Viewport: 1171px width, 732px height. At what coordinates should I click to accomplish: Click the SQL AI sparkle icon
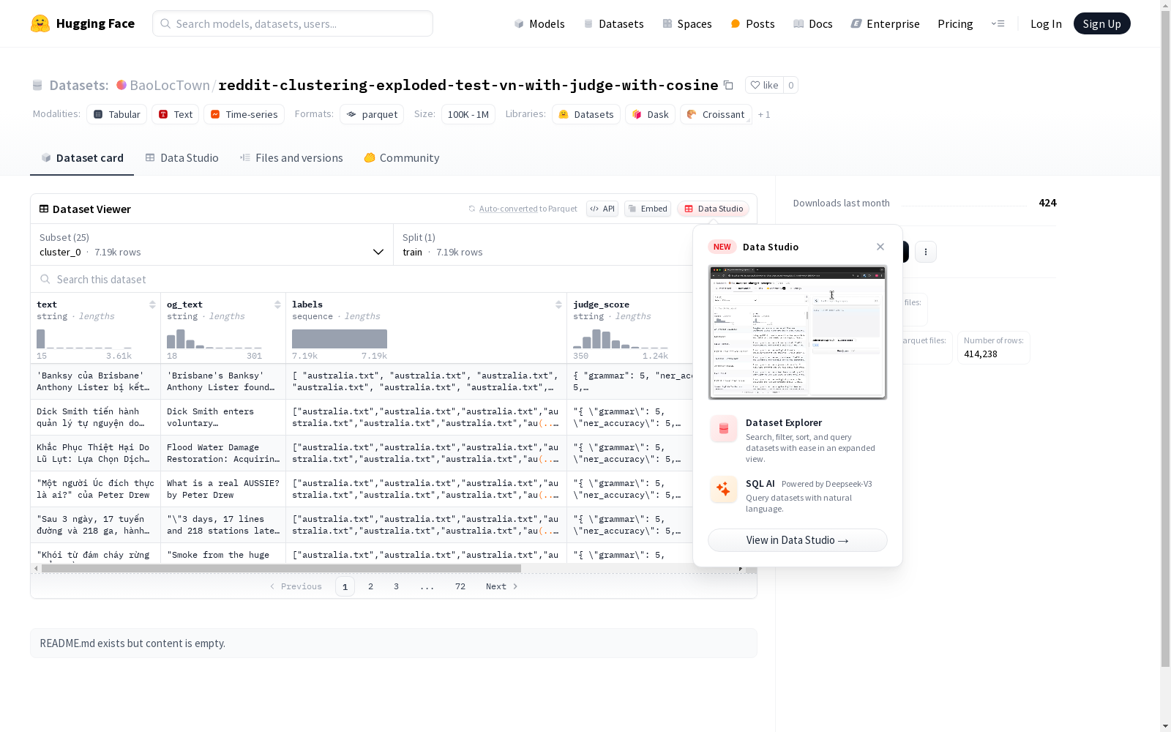[x=724, y=490]
